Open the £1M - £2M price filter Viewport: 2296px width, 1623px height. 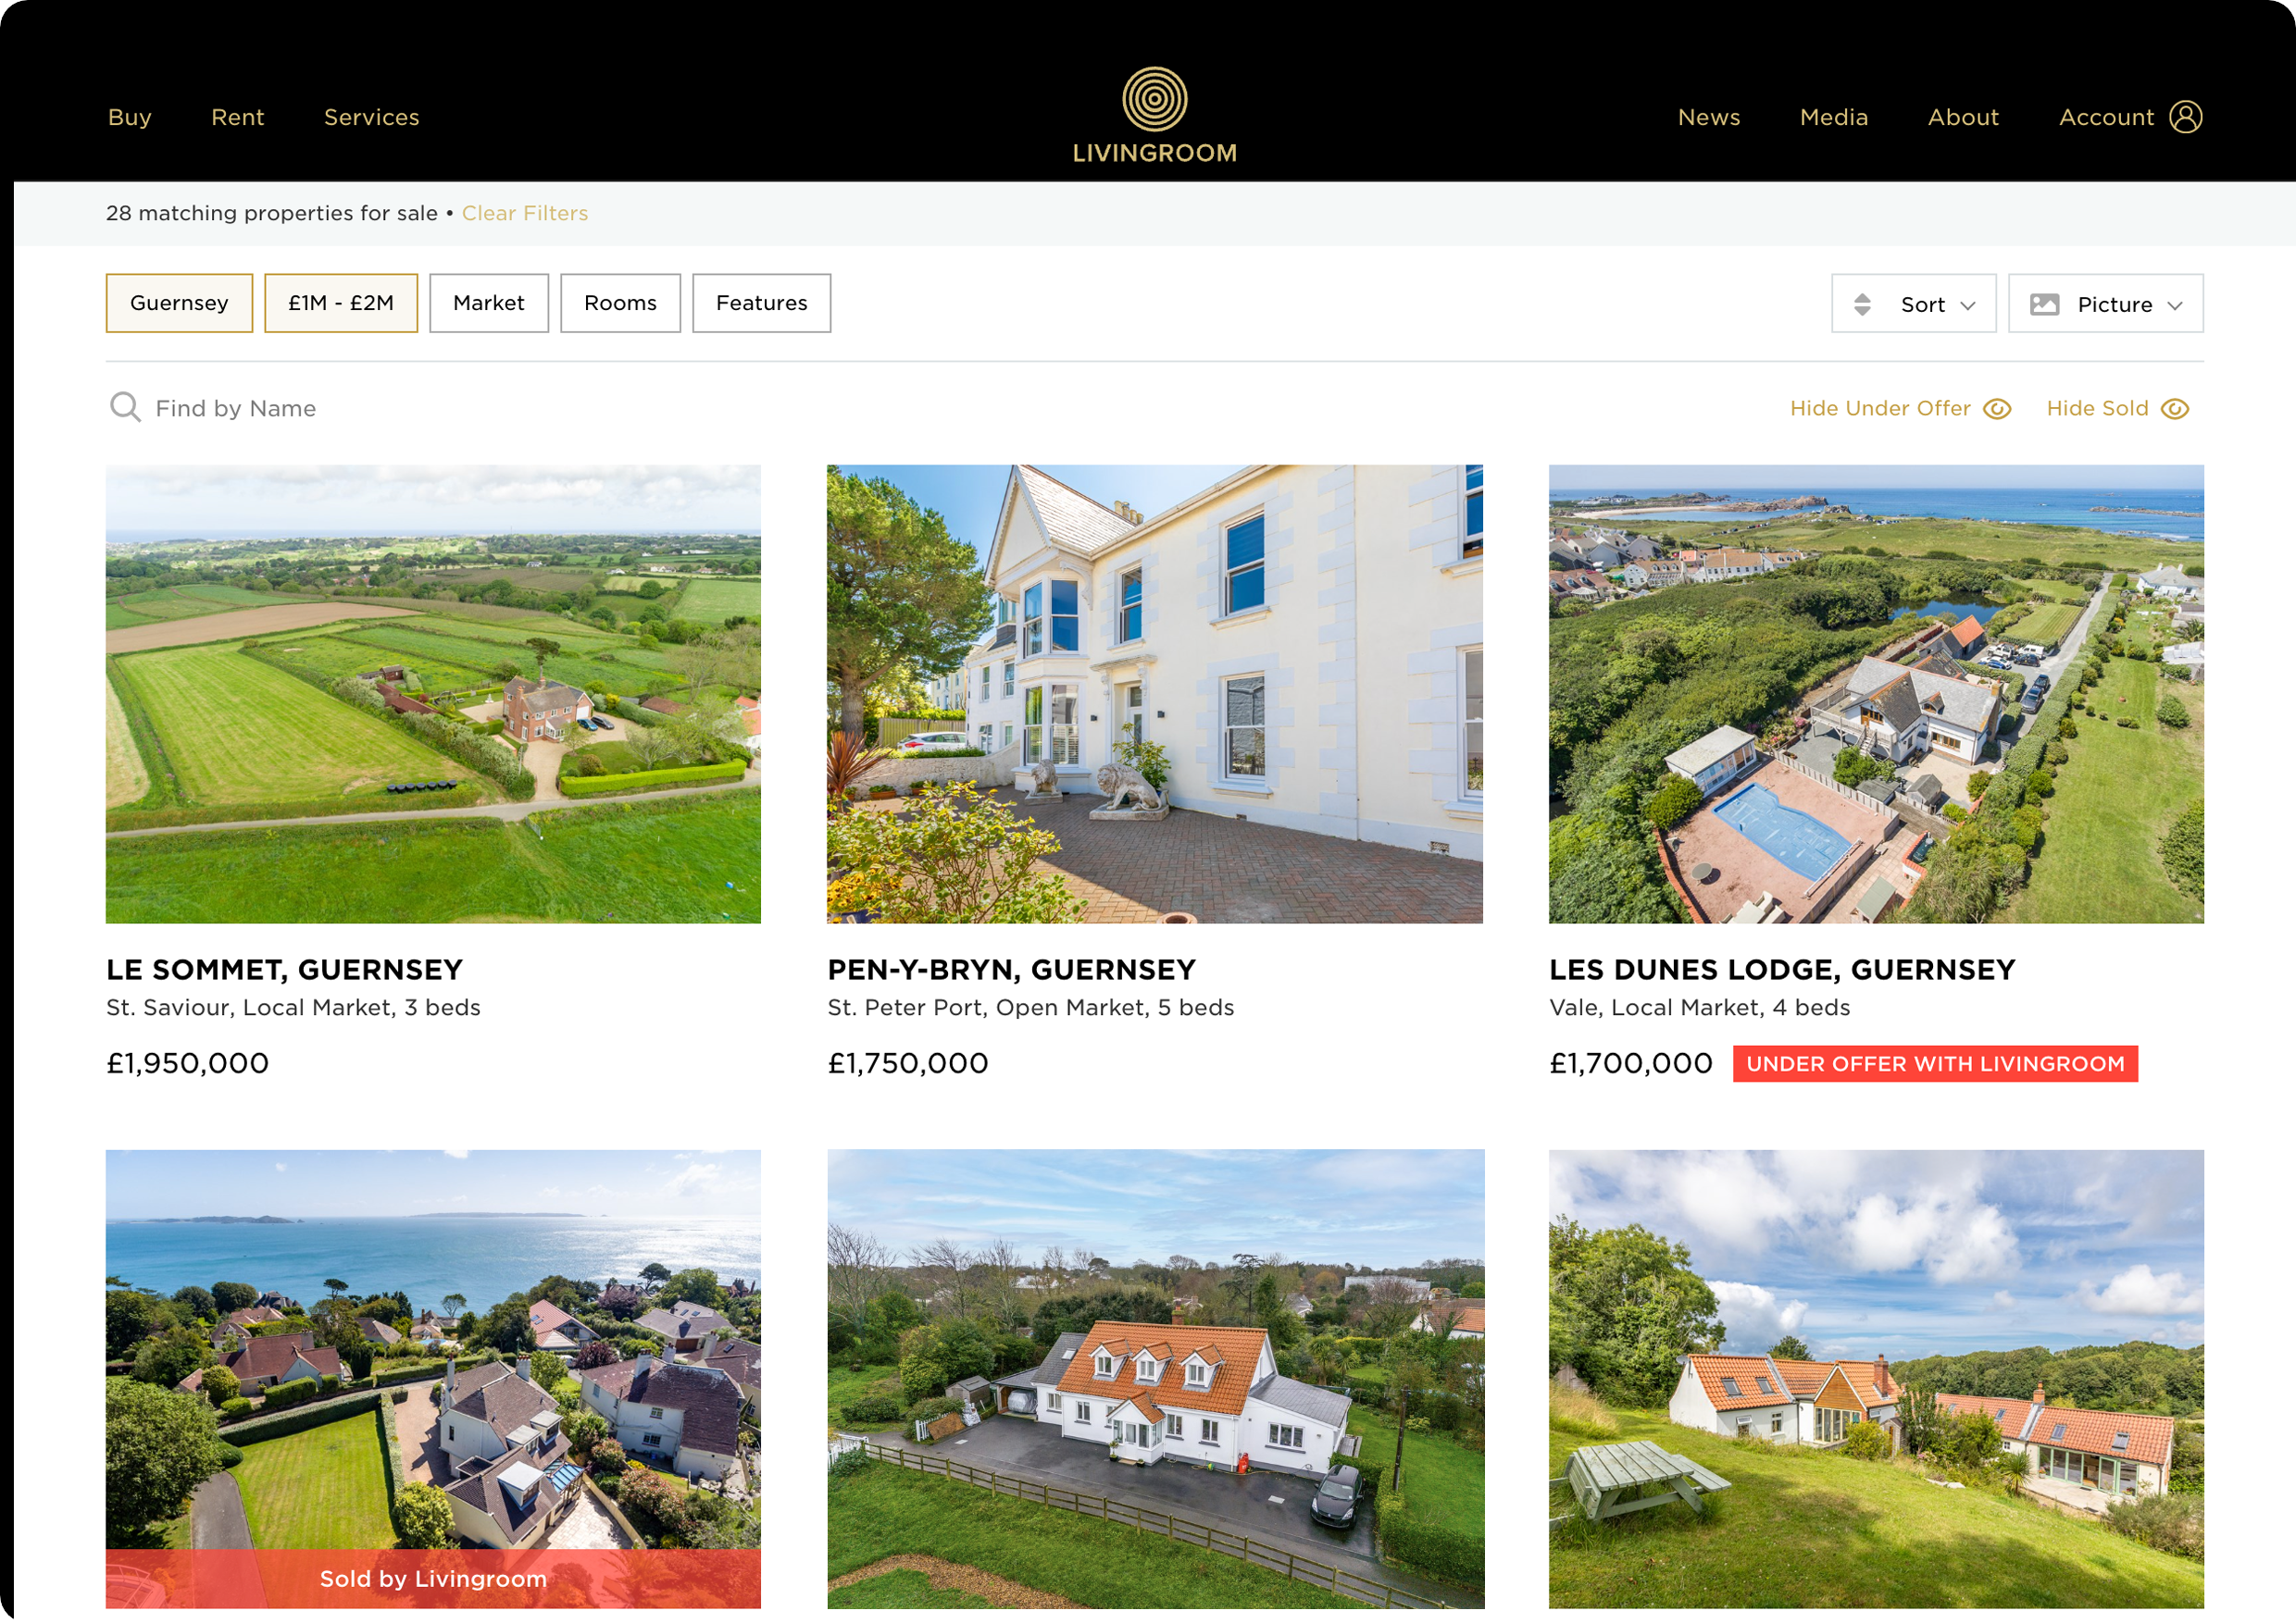click(x=341, y=303)
